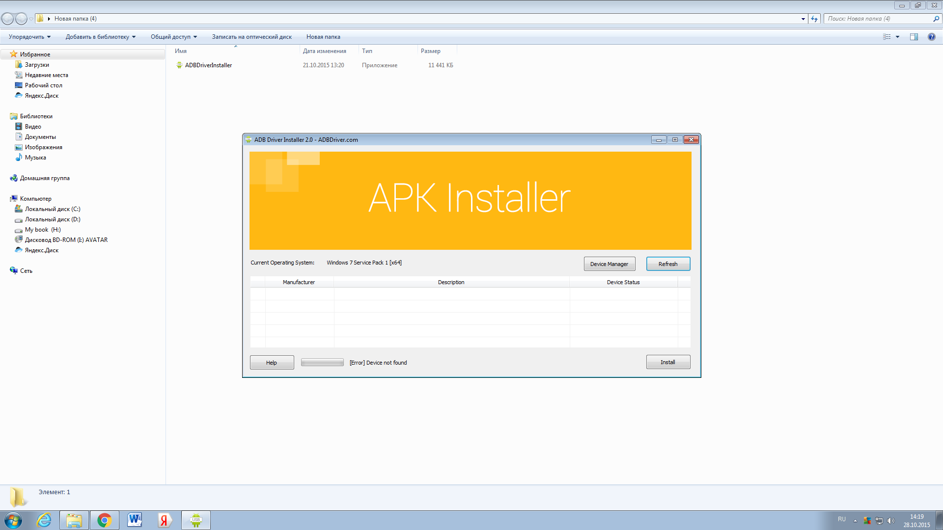Click the ADBDriverInstaller file icon
This screenshot has width=943, height=530.
pos(179,65)
